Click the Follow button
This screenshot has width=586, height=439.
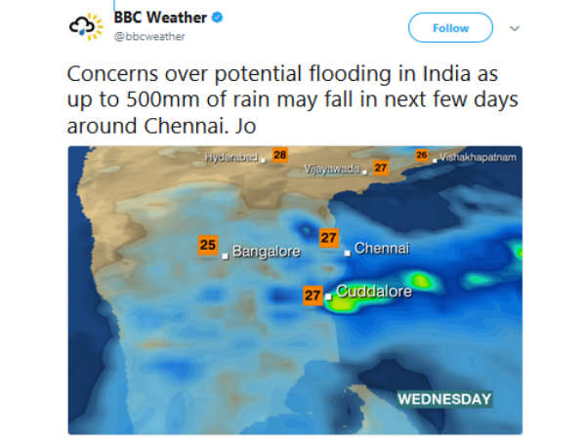point(450,28)
